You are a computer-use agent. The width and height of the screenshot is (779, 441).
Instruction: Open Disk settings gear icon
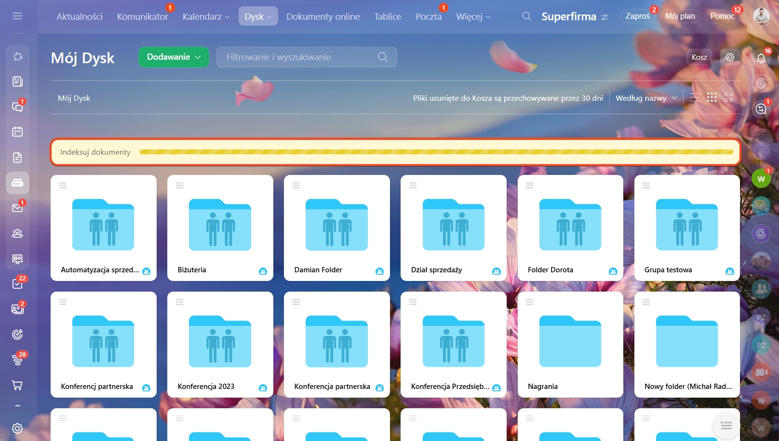coord(730,57)
